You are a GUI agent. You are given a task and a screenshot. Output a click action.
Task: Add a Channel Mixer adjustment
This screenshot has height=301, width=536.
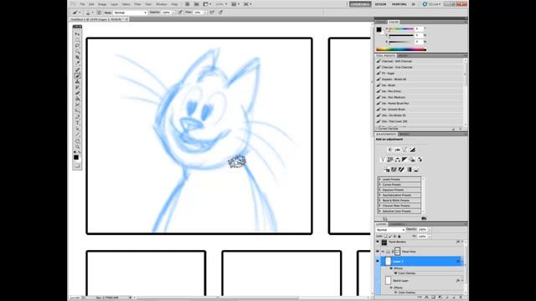point(420,160)
